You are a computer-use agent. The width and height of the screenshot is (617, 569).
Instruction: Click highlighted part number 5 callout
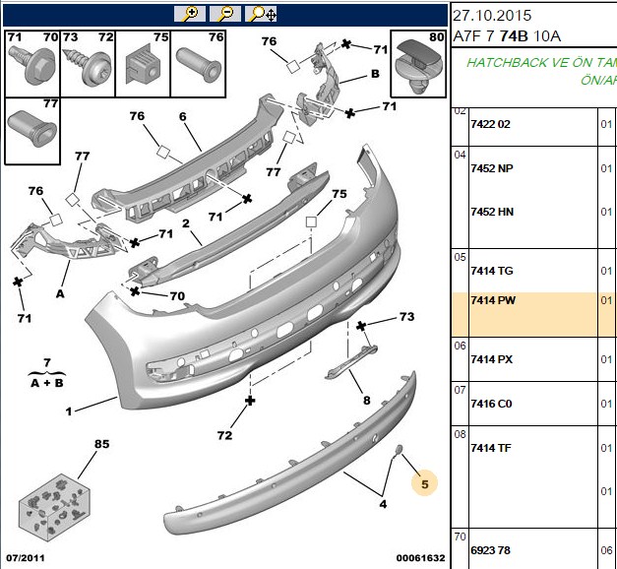click(x=424, y=483)
